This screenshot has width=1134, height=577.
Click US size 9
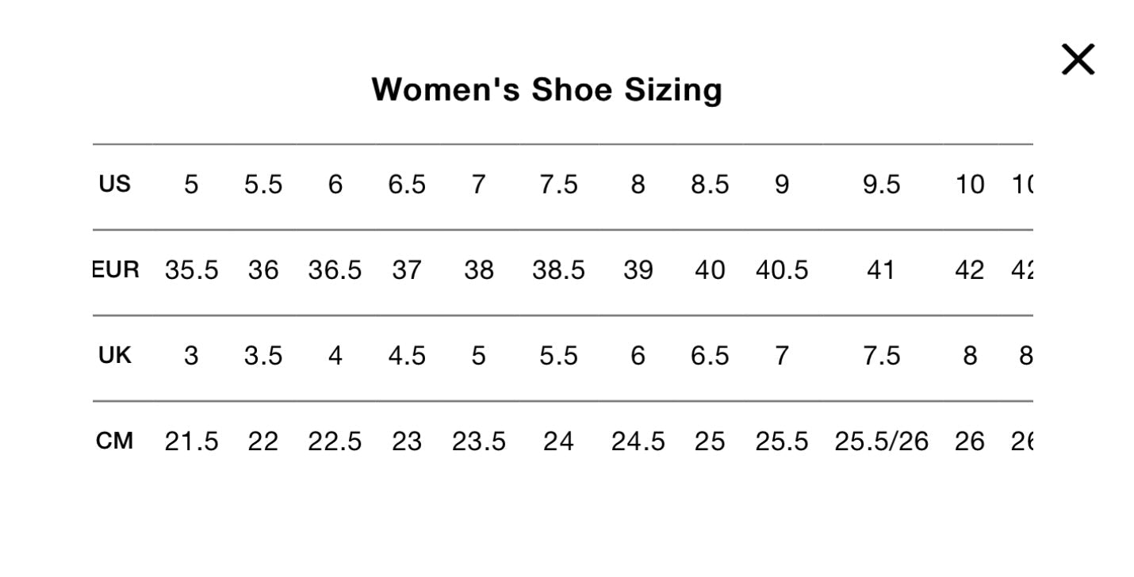pyautogui.click(x=782, y=184)
